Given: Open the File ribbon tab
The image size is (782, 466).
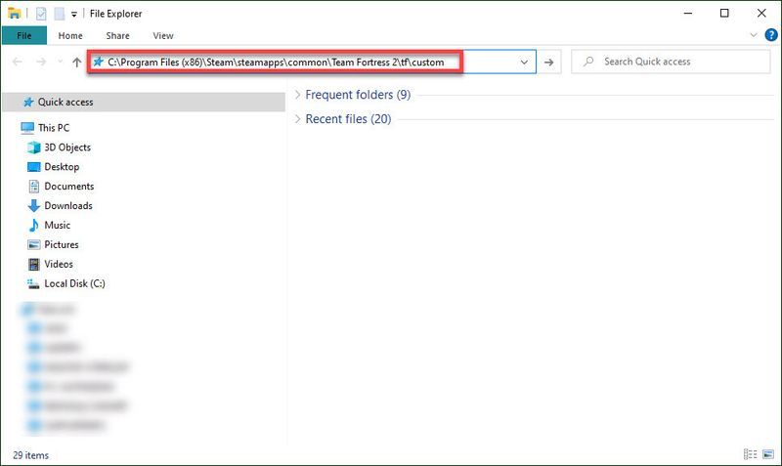Looking at the screenshot, I should (23, 35).
